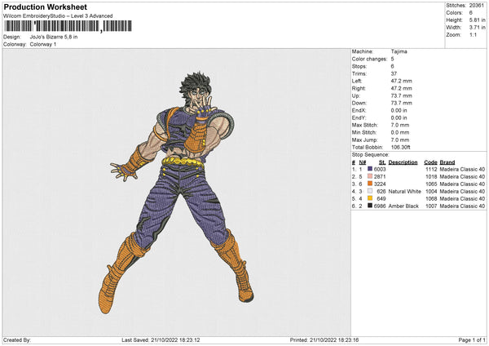Click the pink 2871 thread swatch

[370, 176]
